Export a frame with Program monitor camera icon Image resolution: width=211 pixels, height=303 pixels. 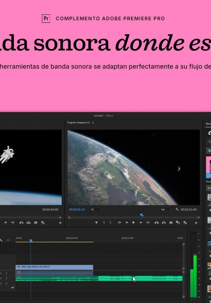coord(171,223)
